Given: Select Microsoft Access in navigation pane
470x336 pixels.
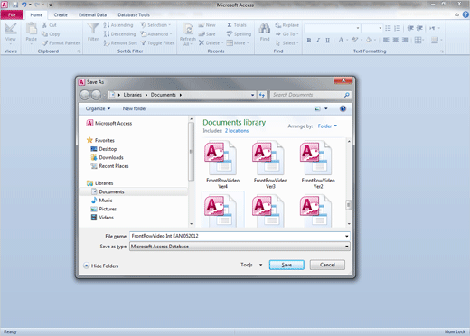Looking at the screenshot, I should pyautogui.click(x=109, y=123).
